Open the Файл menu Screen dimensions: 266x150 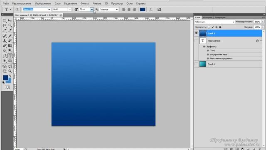tap(6, 3)
